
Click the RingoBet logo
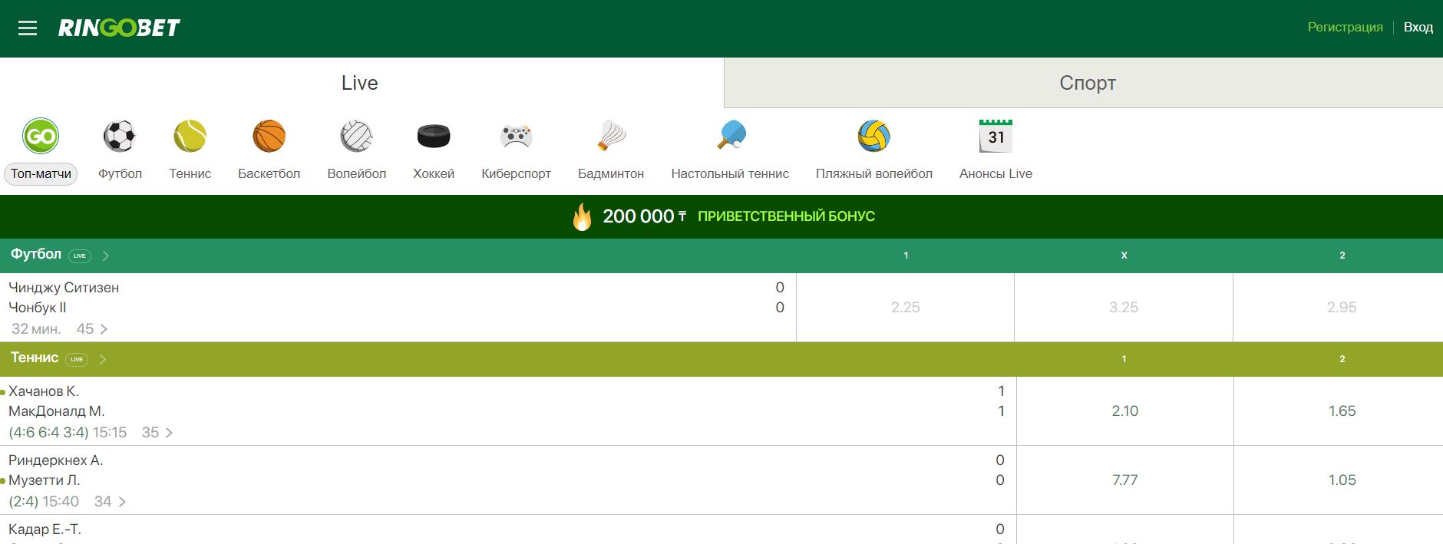click(119, 28)
